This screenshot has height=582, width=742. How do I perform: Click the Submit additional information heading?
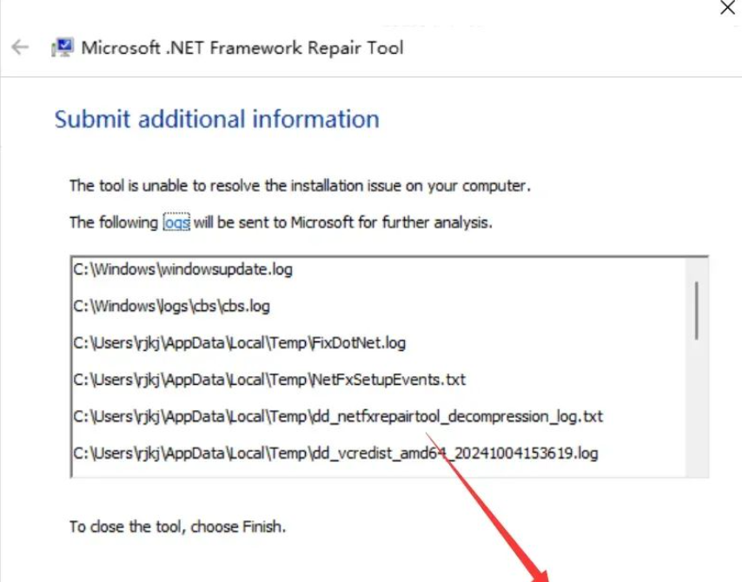(x=217, y=119)
